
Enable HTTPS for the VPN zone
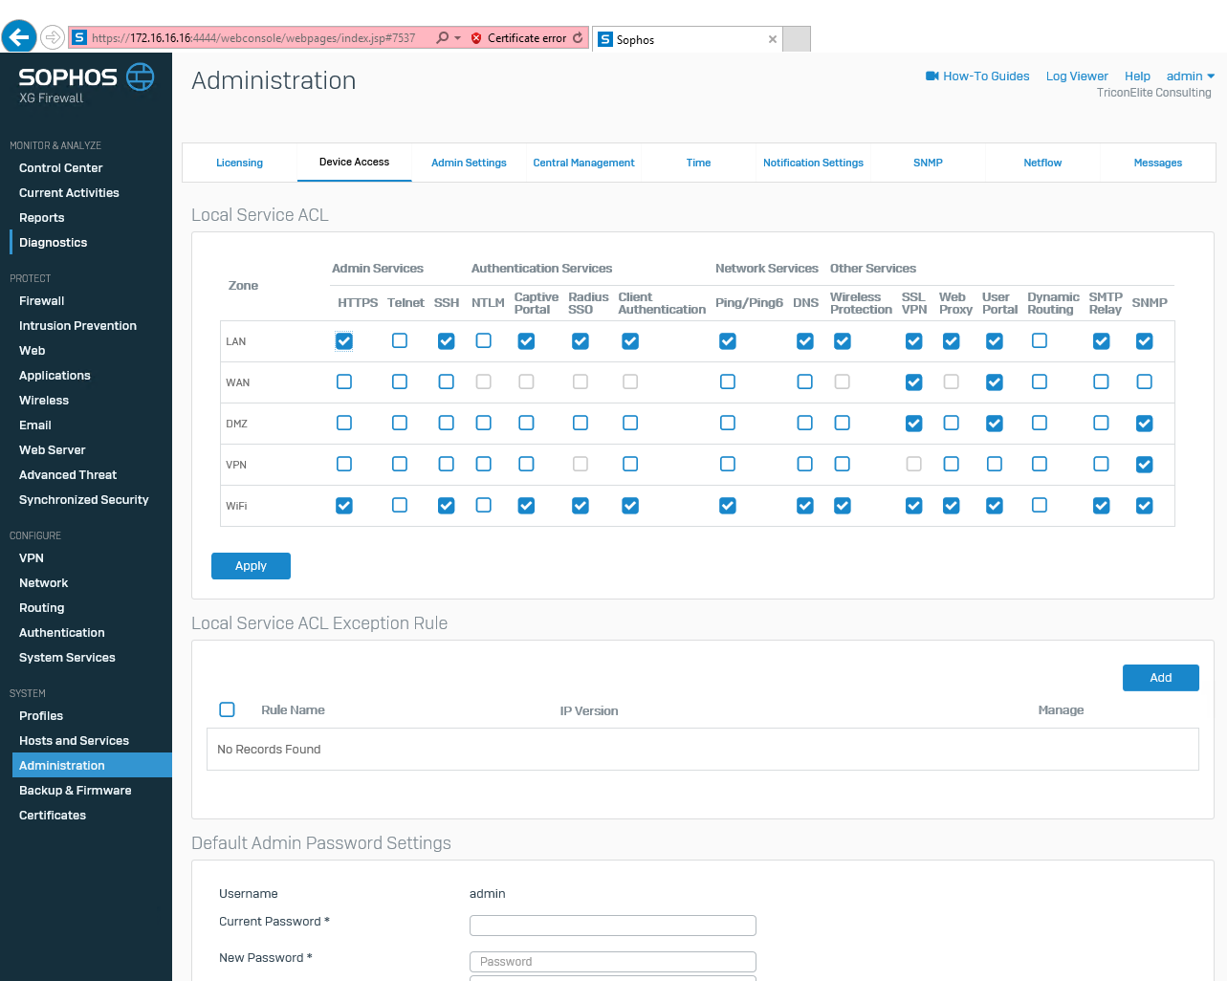point(344,465)
